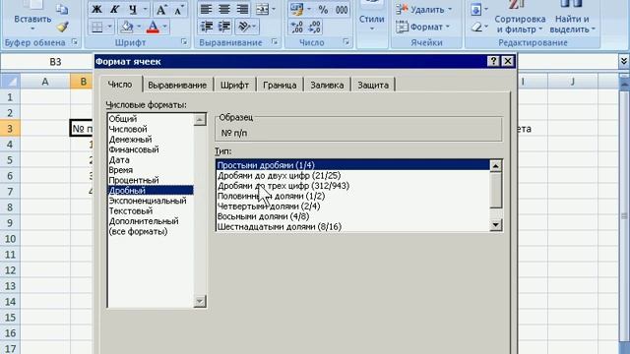Toggle underline formatting (Ч)
The image size is (630, 354).
tap(133, 9)
